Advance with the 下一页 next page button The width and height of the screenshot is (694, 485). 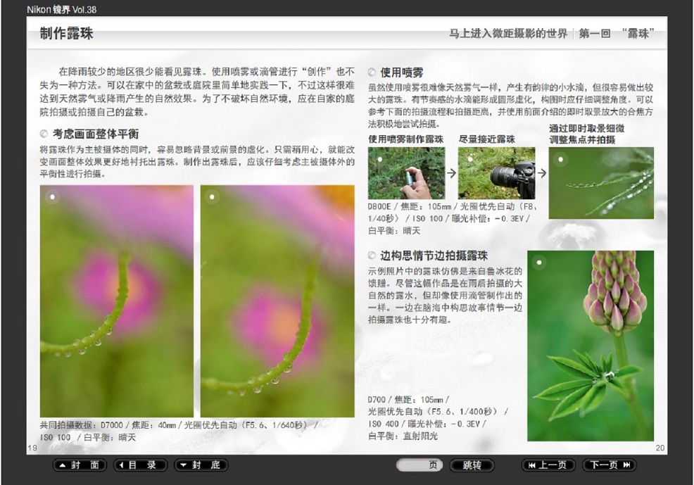coord(609,465)
